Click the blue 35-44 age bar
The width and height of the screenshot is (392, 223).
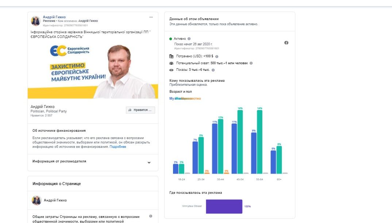click(x=215, y=149)
